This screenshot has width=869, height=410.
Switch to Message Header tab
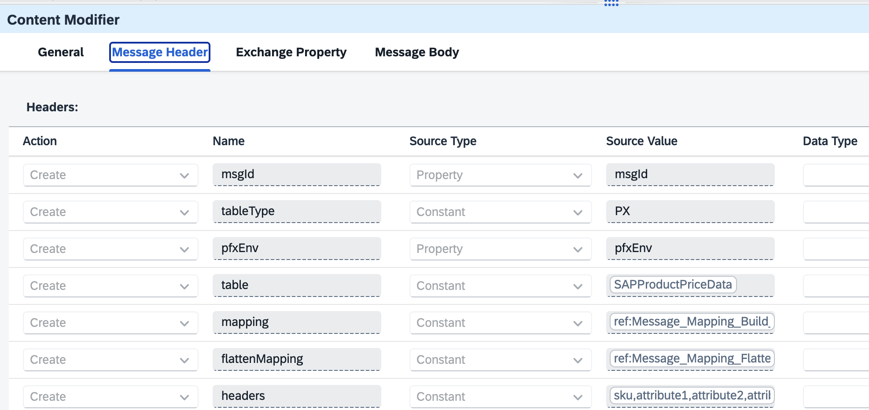(159, 52)
